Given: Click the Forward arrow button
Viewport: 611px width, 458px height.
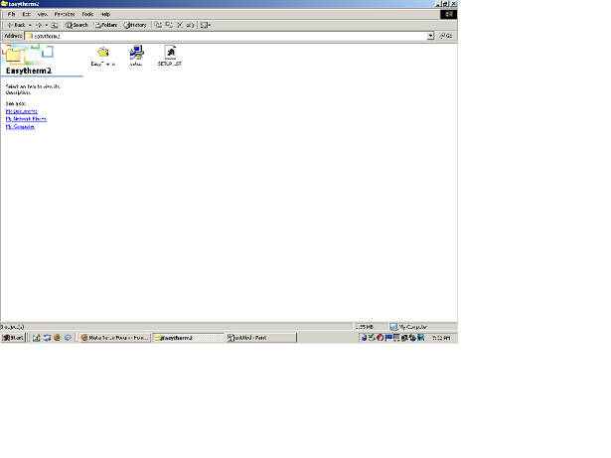Looking at the screenshot, I should [x=39, y=25].
